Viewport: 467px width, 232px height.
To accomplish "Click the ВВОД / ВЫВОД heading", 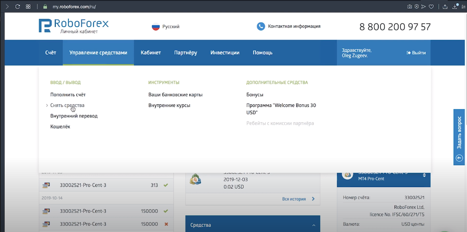I will [x=65, y=83].
